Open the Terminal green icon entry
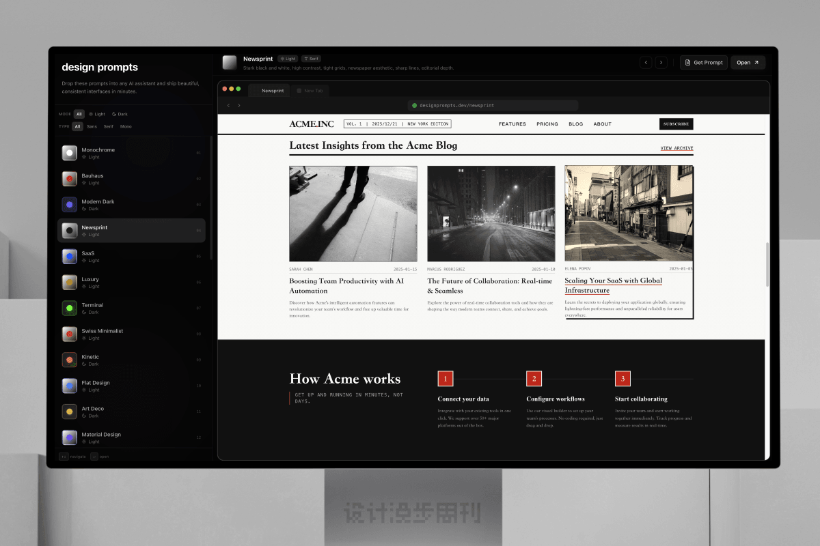820x546 pixels. tap(69, 308)
